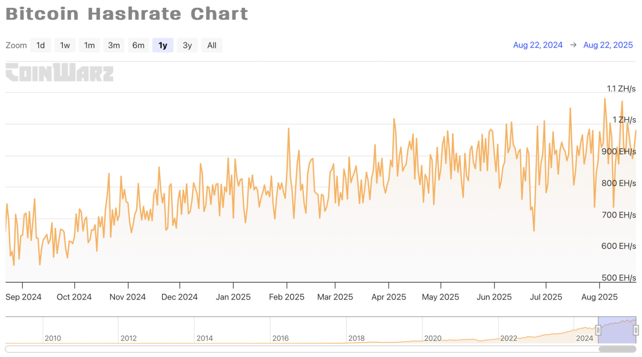Choose the 3m zoom option
Image resolution: width=642 pixels, height=357 pixels.
click(x=114, y=45)
